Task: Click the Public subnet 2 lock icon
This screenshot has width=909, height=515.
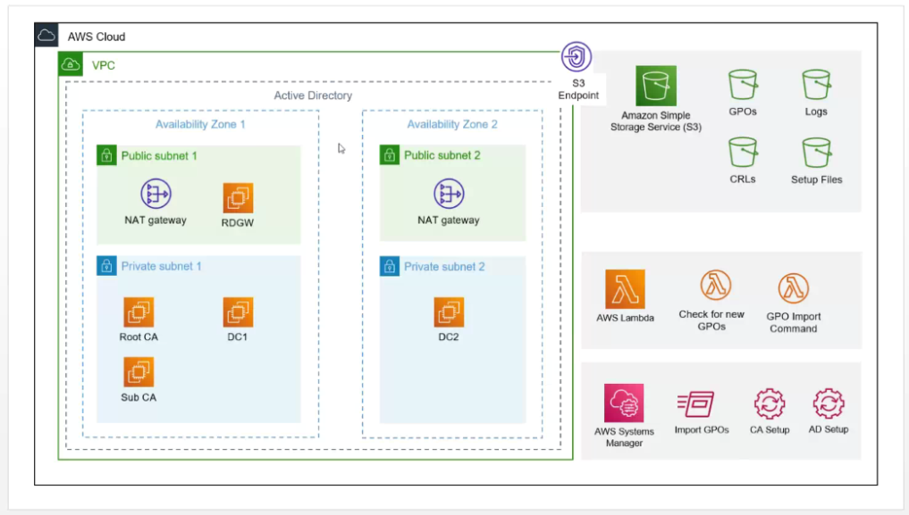Action: pos(390,155)
